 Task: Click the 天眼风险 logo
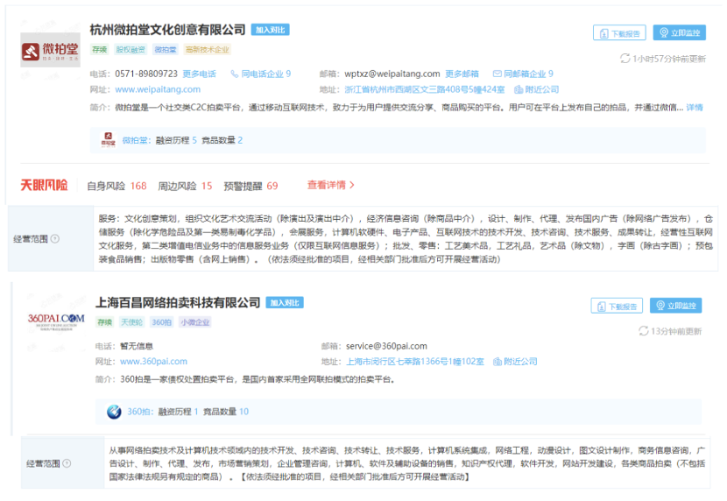click(x=44, y=186)
